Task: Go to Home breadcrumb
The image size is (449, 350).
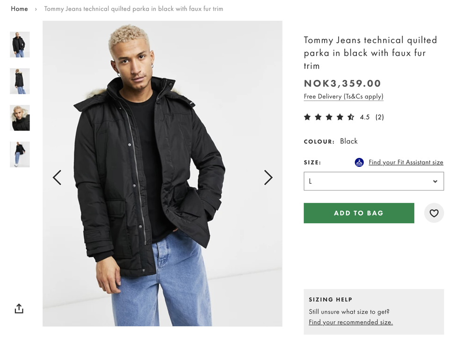Action: [x=19, y=9]
